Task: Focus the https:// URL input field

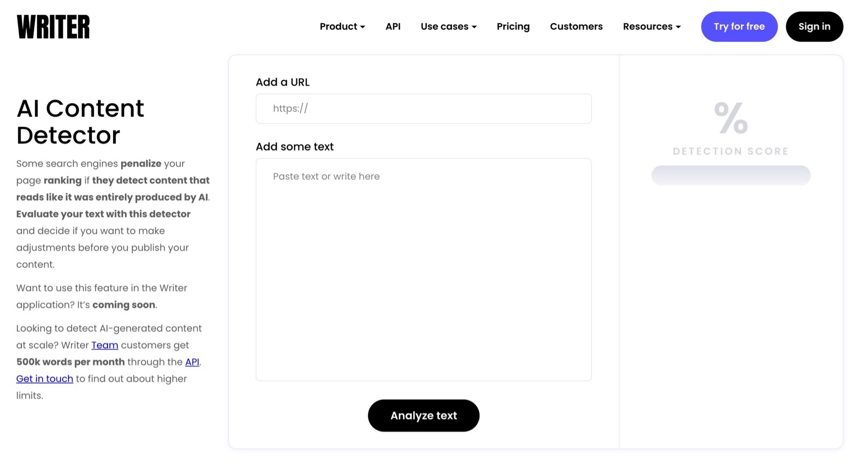Action: [423, 109]
